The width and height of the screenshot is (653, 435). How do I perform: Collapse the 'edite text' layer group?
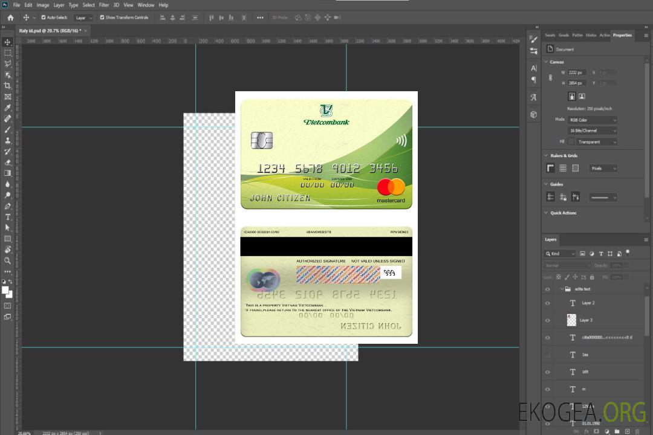[562, 289]
